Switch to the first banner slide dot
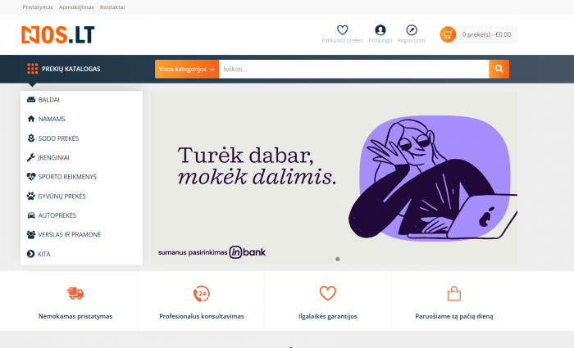574x348 pixels. (x=330, y=260)
